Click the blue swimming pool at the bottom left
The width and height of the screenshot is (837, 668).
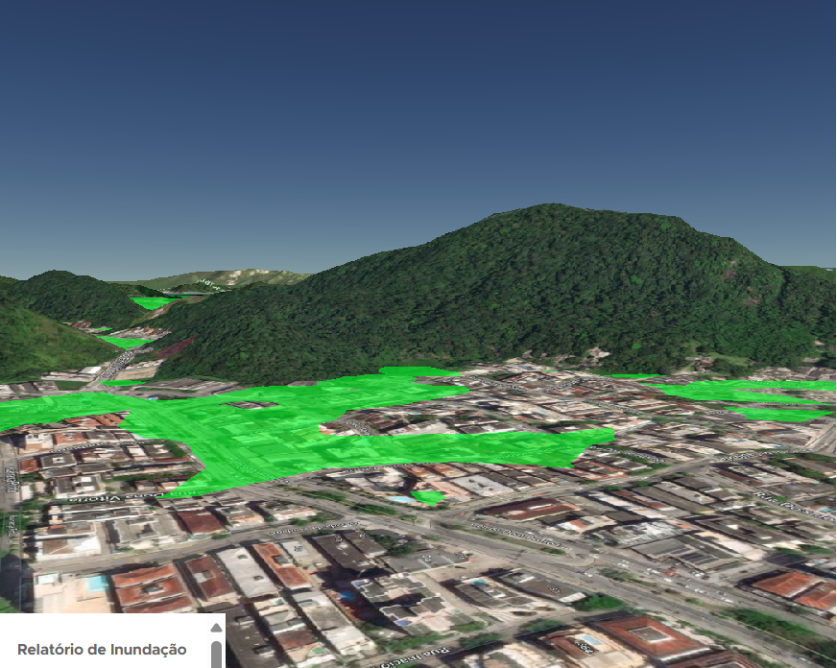(96, 584)
